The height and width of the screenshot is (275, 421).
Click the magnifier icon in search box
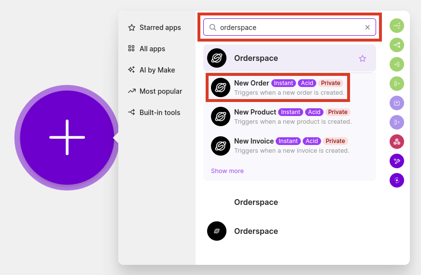tap(212, 27)
